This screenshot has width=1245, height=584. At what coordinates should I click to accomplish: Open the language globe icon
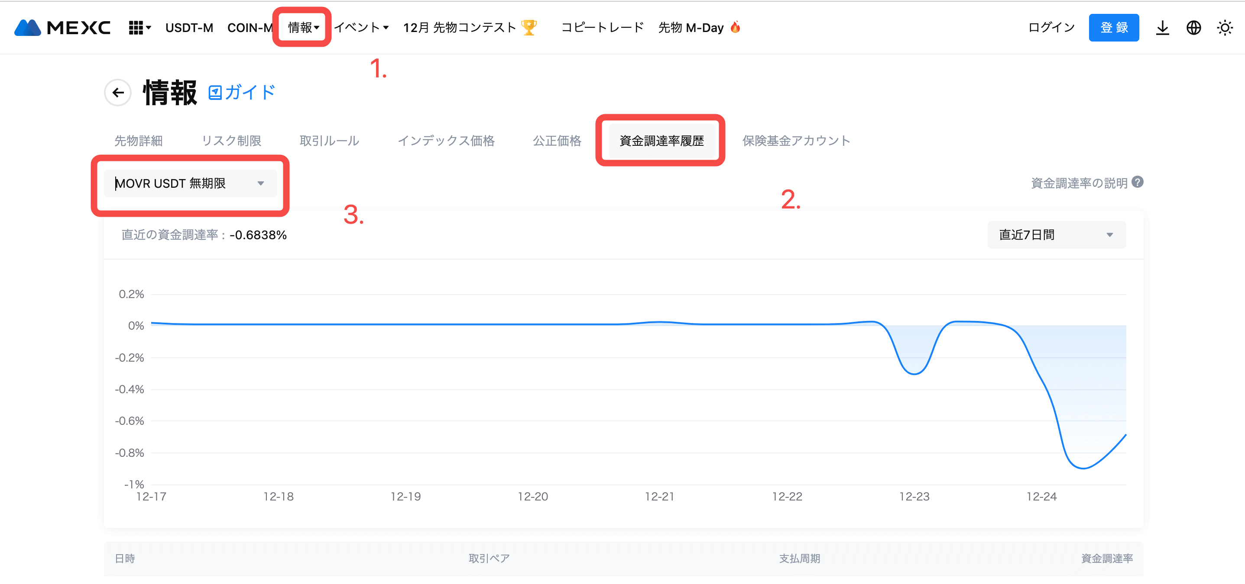pyautogui.click(x=1193, y=28)
